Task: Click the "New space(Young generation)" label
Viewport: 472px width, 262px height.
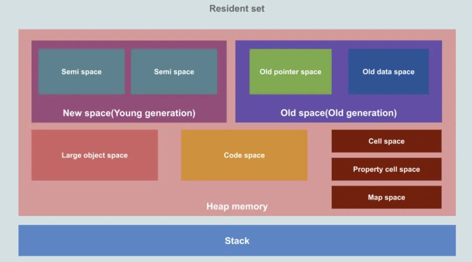Action: 129,113
